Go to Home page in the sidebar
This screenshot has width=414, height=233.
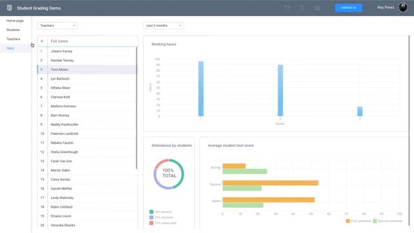point(15,21)
